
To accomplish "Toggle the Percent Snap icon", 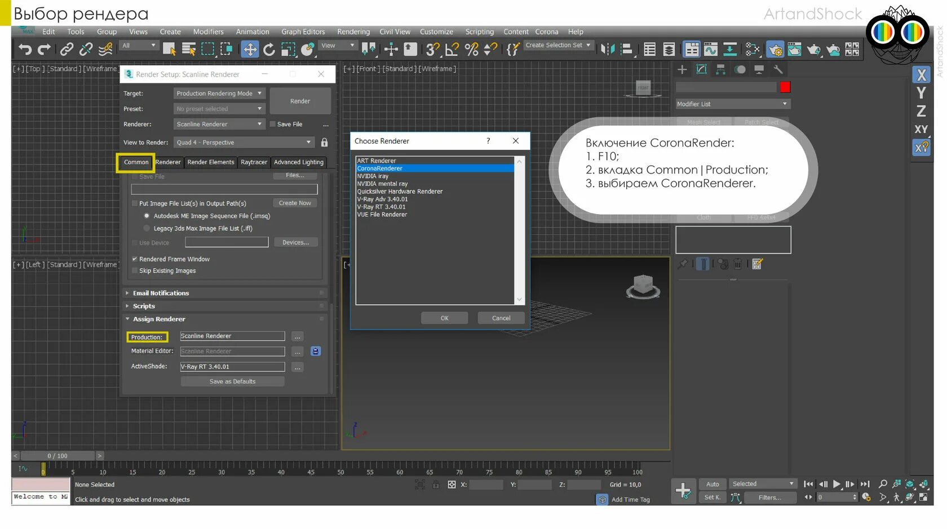I will (472, 50).
